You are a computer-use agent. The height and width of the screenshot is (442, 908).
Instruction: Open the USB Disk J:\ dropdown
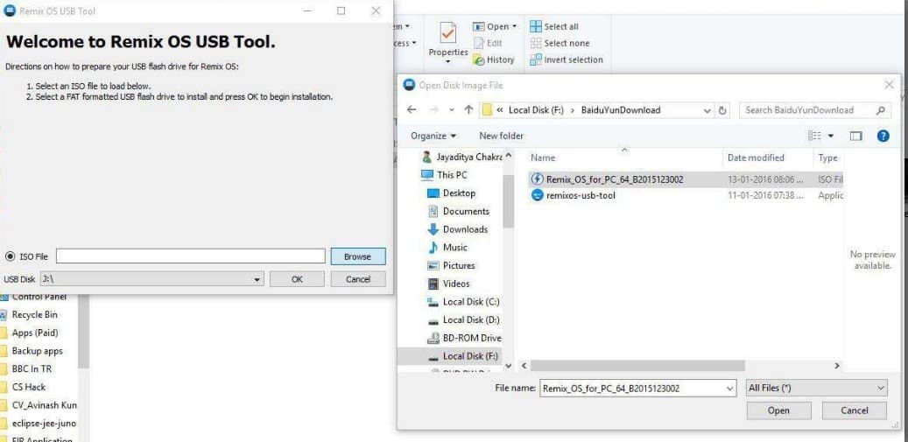[x=151, y=279]
